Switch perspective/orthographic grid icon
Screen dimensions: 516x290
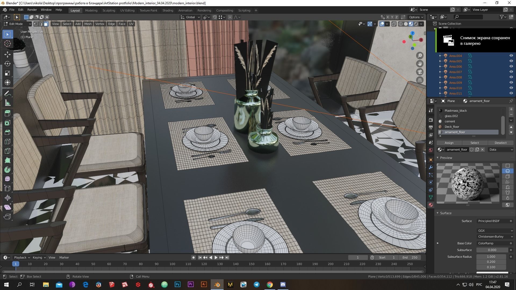pos(420,80)
